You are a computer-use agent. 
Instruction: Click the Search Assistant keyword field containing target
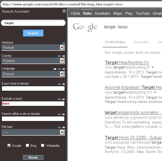coord(33,23)
